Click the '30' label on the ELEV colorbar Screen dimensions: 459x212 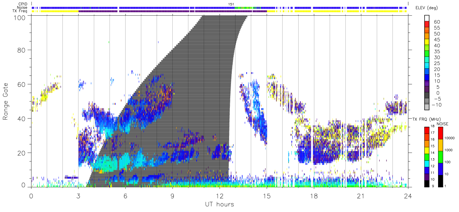click(x=437, y=58)
